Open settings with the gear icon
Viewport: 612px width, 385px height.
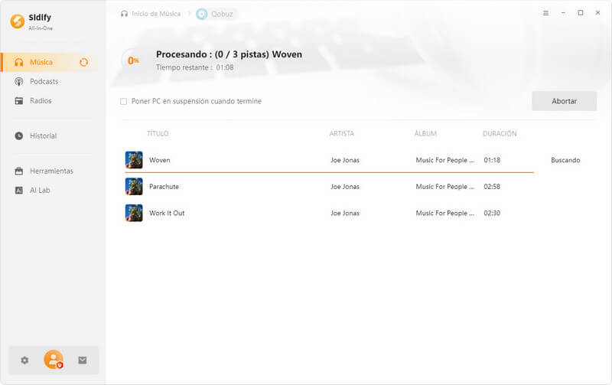(24, 360)
